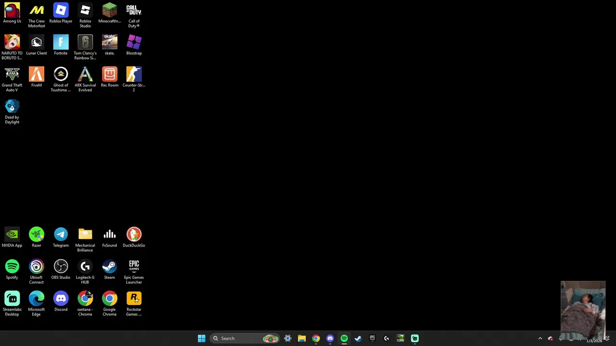This screenshot has height=346, width=616.
Task: Switch to Streamlabs on the taskbar
Action: click(415, 338)
